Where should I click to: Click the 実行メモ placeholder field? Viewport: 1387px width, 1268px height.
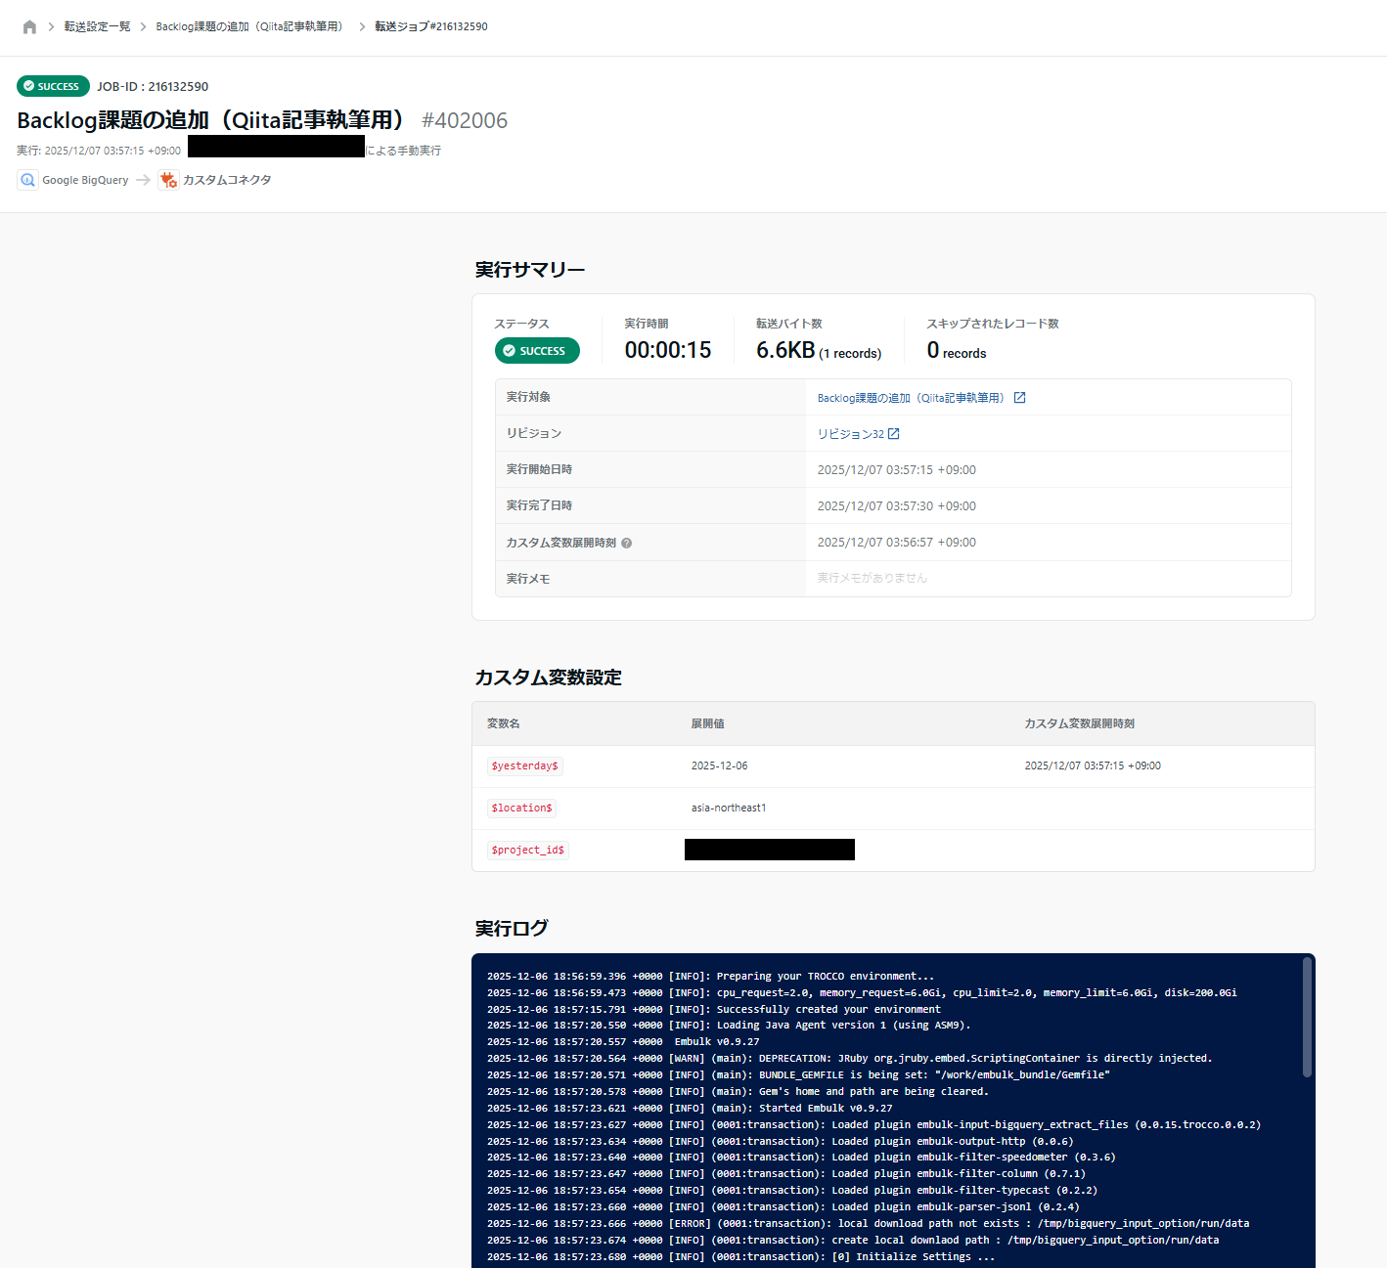pyautogui.click(x=872, y=578)
